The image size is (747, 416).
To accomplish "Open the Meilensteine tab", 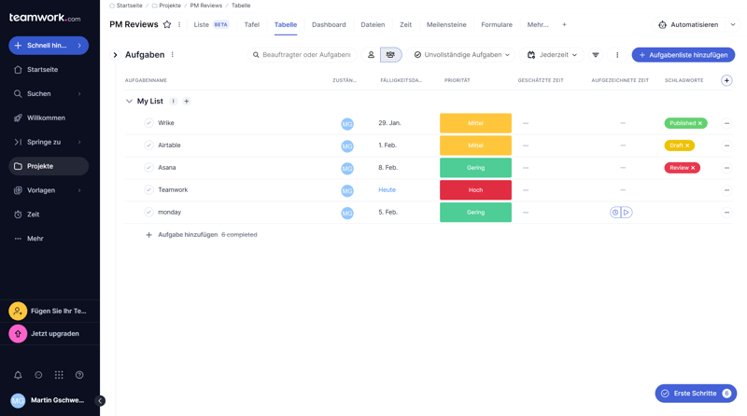I will tap(446, 25).
